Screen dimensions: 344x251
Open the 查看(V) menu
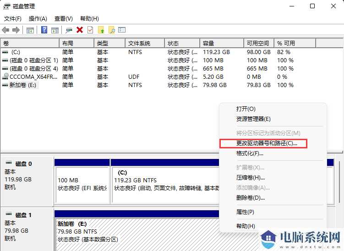pyautogui.click(x=63, y=19)
